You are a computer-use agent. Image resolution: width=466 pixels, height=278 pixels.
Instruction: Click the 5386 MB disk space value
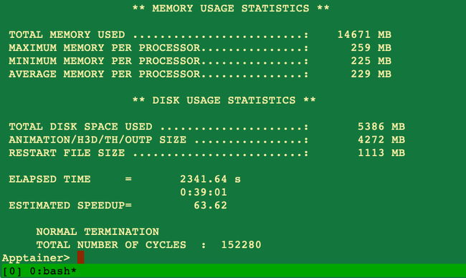[x=381, y=127]
